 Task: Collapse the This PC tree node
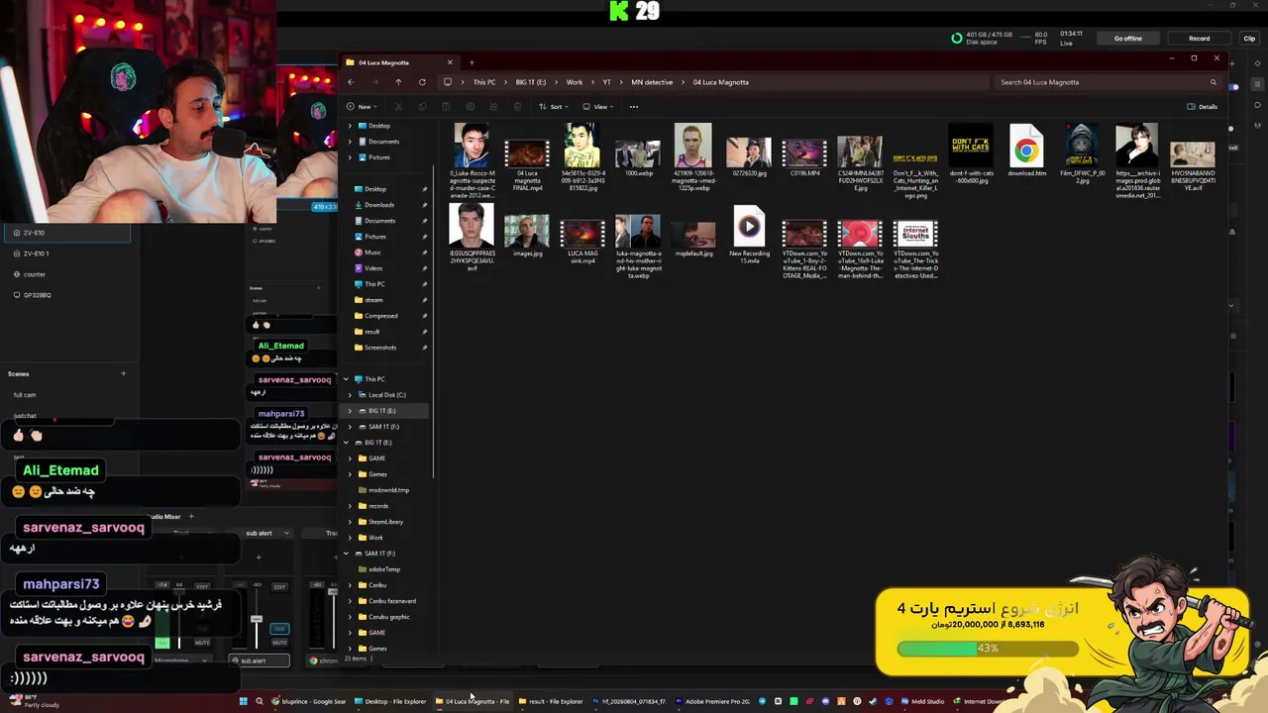346,379
